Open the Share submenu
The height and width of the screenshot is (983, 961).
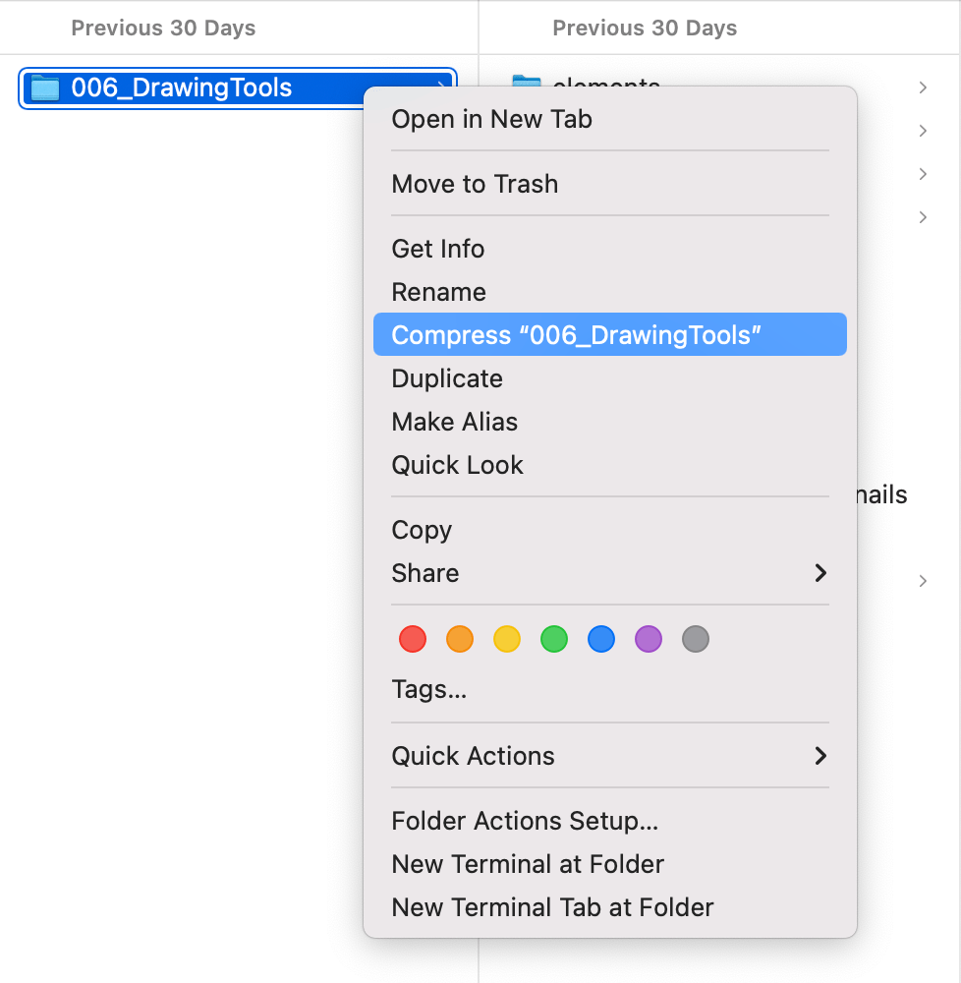609,573
